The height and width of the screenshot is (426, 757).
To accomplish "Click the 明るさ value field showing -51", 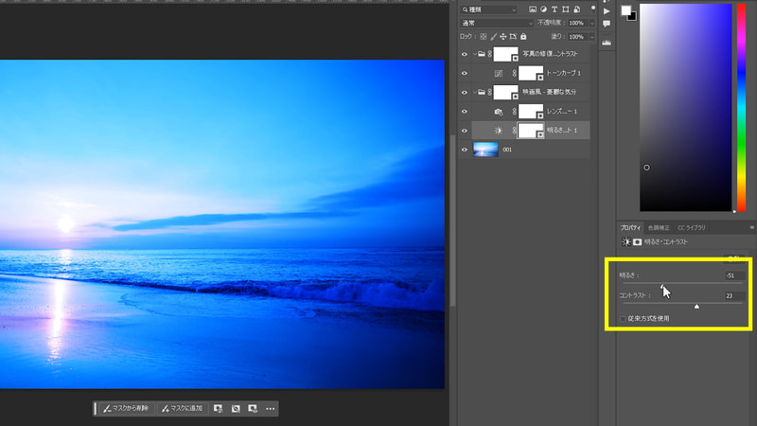I will (734, 275).
